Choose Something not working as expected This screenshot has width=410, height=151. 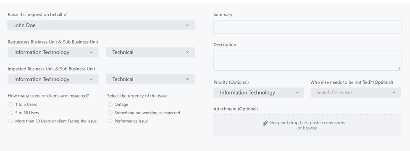(110, 113)
